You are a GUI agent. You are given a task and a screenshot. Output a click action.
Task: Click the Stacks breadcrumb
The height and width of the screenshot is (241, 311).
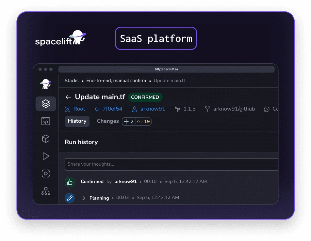pos(72,81)
